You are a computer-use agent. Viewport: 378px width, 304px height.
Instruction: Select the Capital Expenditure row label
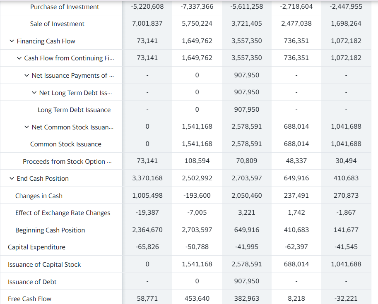coord(36,247)
